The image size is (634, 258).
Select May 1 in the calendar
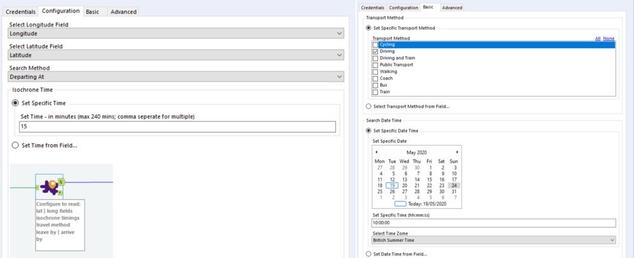point(430,168)
